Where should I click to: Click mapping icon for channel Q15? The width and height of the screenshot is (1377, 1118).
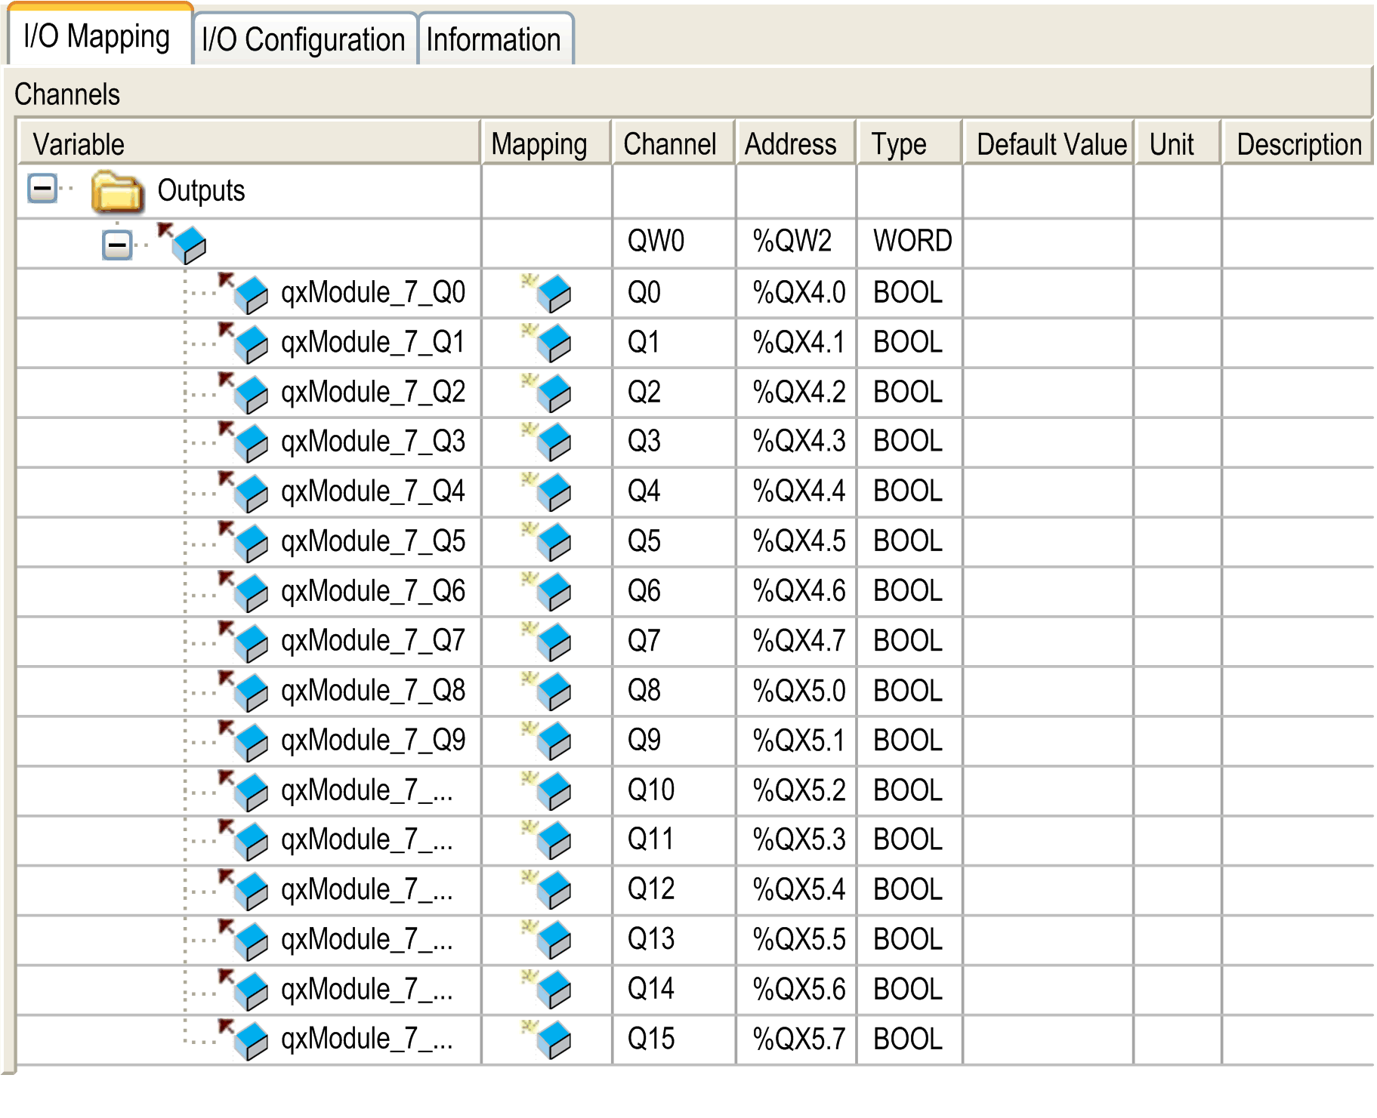(x=548, y=1039)
